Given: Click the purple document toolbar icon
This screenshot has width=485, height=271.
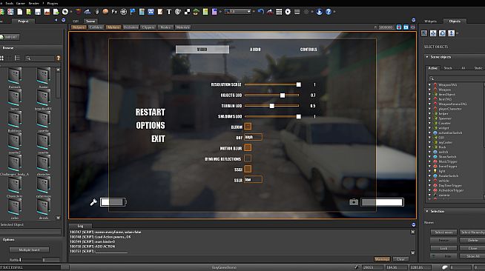Looking at the screenshot, I should [214, 12].
